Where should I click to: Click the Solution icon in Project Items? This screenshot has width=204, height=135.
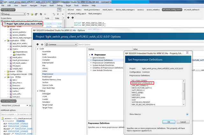coord(2,21)
